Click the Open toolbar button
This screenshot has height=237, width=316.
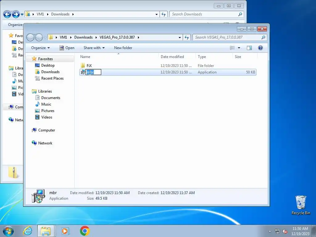67,48
